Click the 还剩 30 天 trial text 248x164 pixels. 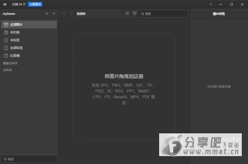[x=19, y=4]
